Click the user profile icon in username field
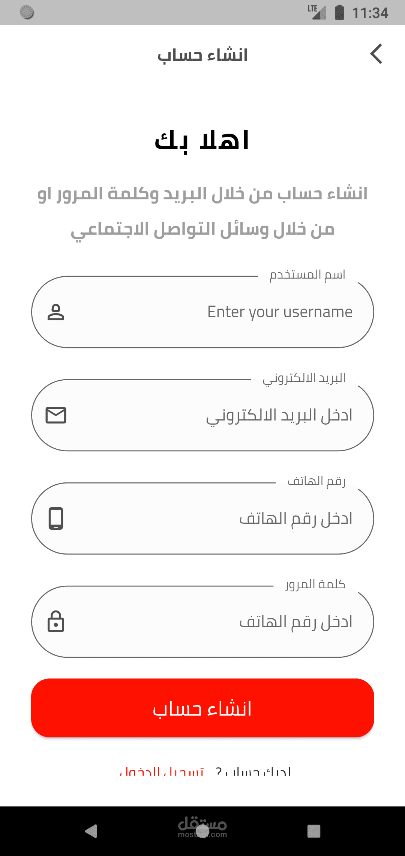 click(x=56, y=312)
